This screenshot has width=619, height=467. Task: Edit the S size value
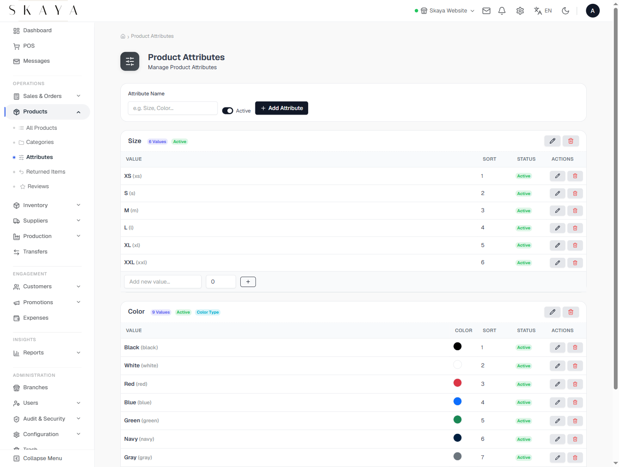pos(558,193)
